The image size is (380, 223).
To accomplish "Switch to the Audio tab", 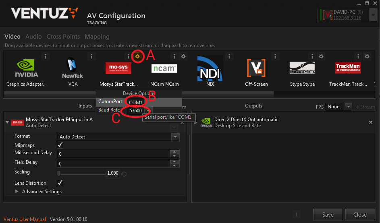I will 33,37.
